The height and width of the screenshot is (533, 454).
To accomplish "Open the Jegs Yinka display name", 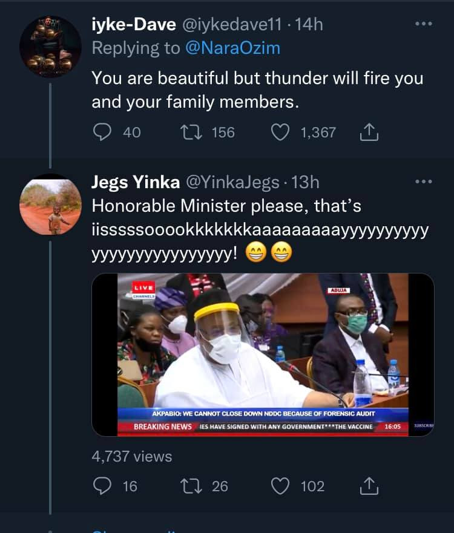I will (136, 182).
